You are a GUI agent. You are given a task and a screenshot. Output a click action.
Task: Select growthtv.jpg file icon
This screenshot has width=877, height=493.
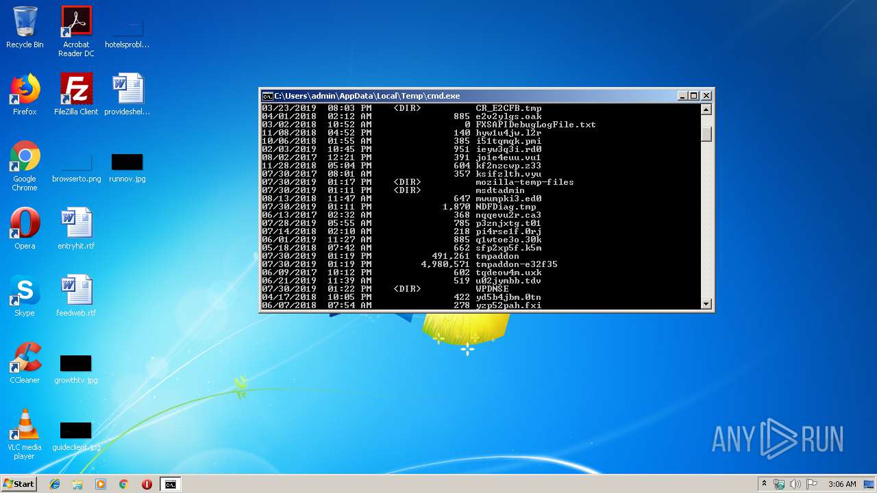76,369
